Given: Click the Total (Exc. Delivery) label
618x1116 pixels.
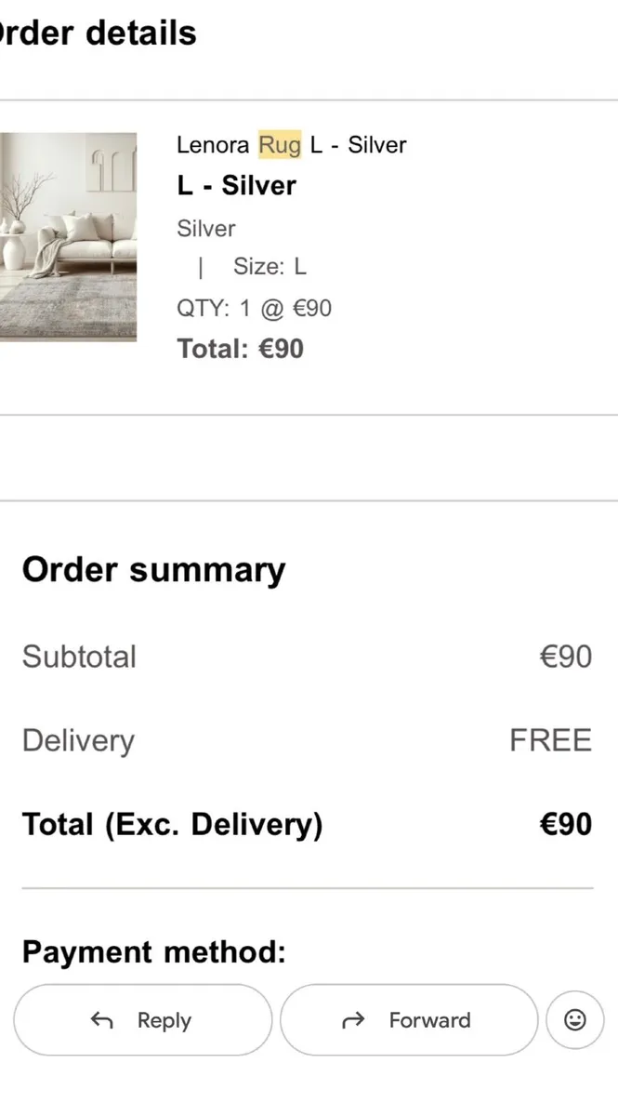Looking at the screenshot, I should (x=172, y=825).
